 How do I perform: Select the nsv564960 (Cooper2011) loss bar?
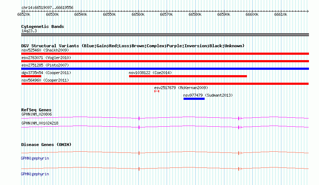[x=165, y=84]
